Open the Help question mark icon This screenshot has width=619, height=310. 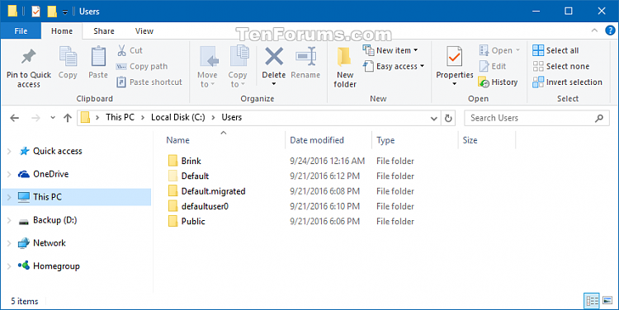coord(610,31)
